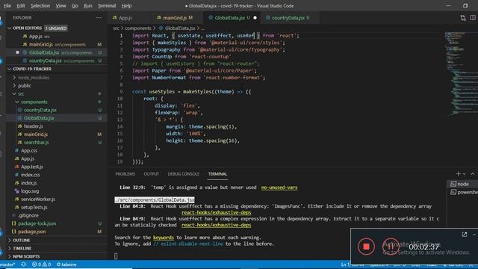Viewport: 478px width, 269px height.
Task: Select the TERMINAL panel tab
Action: 217,174
